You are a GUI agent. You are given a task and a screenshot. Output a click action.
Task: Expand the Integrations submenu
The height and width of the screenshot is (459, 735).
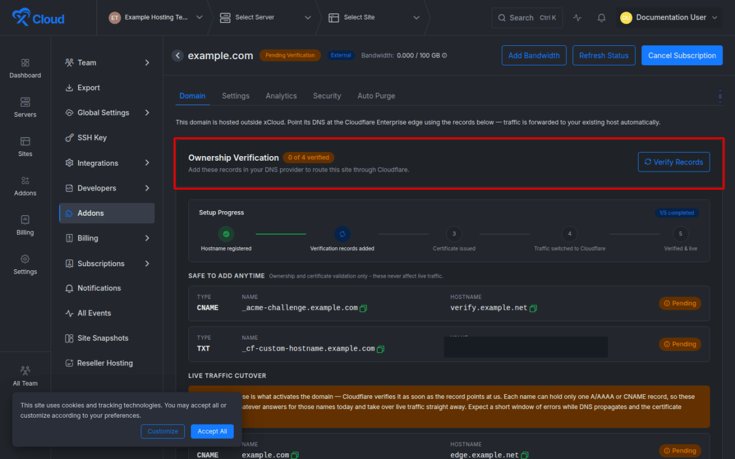click(x=147, y=163)
